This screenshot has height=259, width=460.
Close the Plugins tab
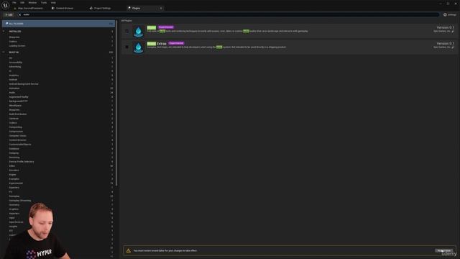[x=161, y=8]
